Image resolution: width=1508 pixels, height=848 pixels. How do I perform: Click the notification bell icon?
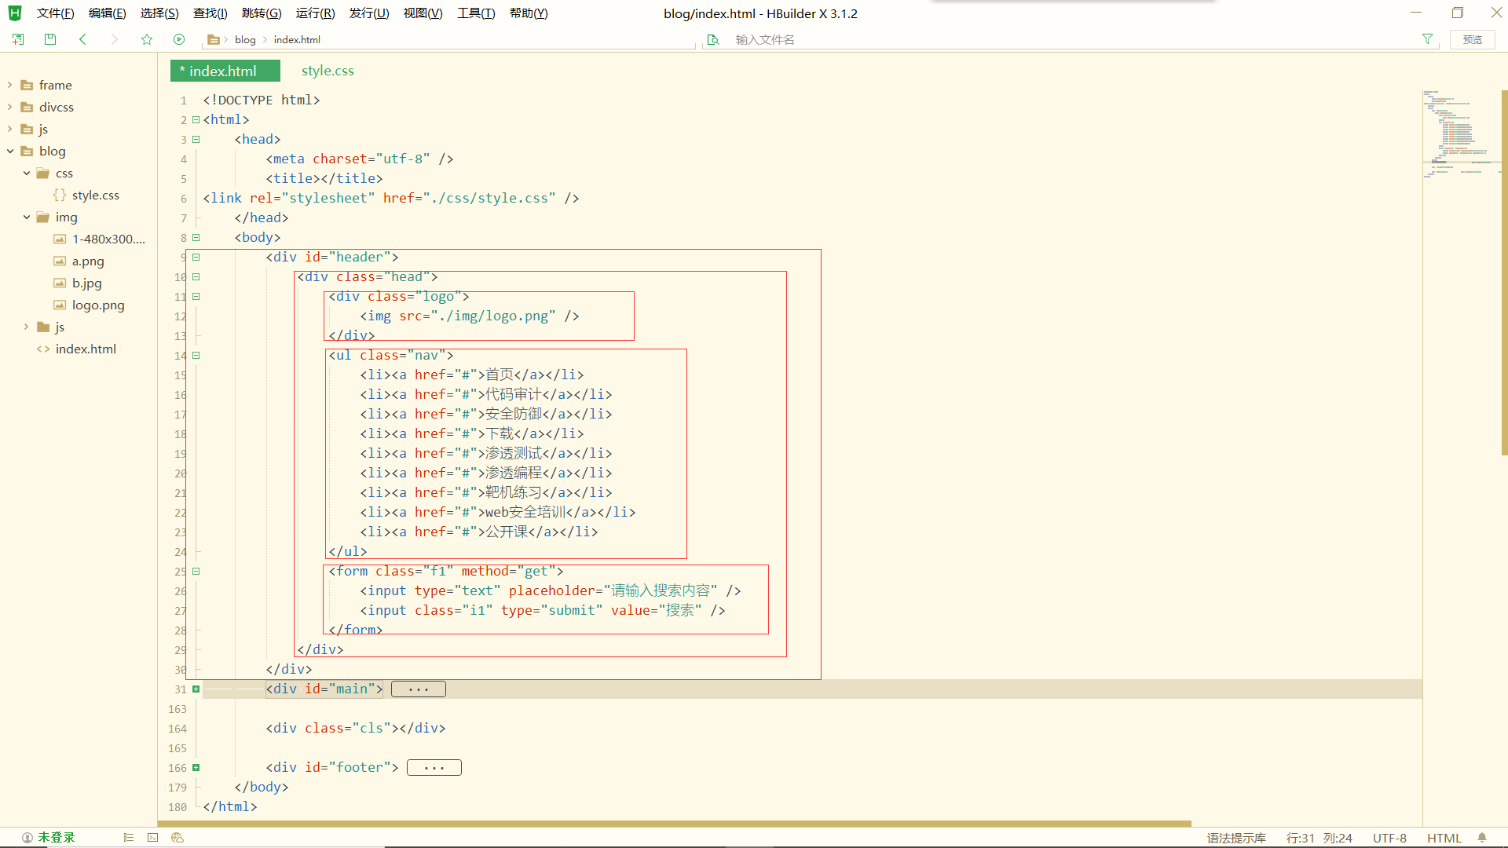point(1482,838)
